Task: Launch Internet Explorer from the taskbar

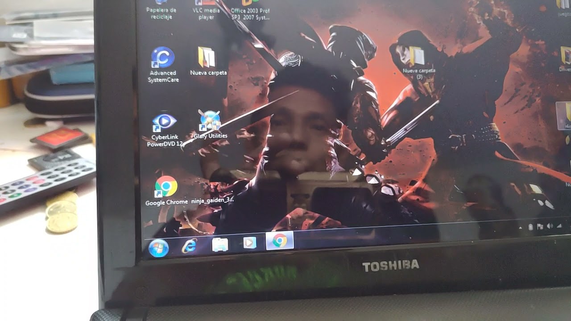Action: point(189,245)
